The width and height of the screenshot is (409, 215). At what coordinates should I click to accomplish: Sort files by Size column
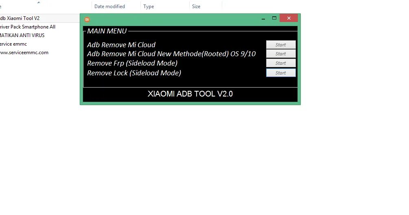(x=196, y=7)
